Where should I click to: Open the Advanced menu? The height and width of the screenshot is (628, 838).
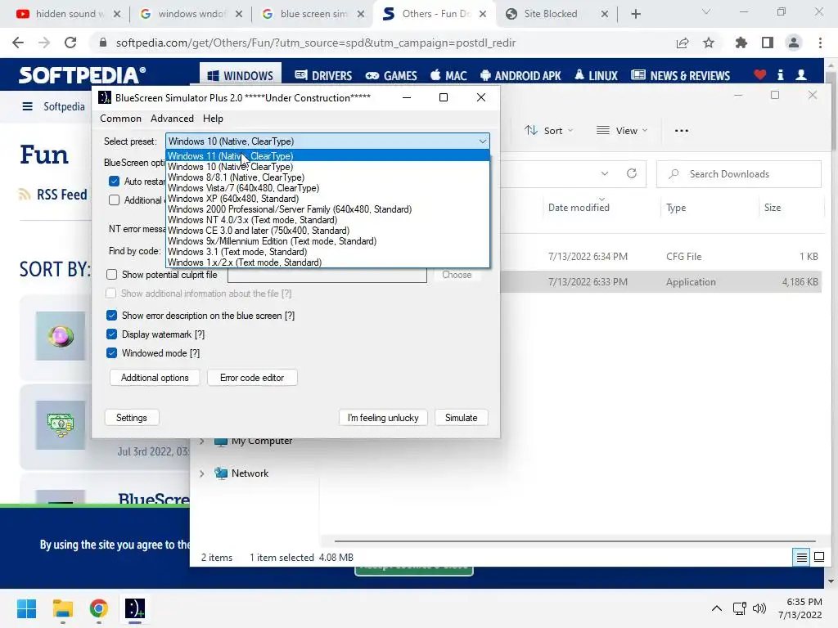coord(172,119)
